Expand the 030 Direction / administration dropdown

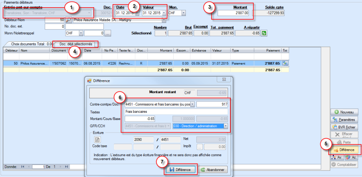[x=226, y=126]
